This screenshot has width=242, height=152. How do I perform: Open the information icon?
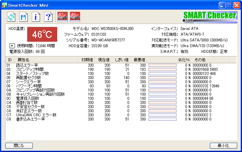click(36, 17)
